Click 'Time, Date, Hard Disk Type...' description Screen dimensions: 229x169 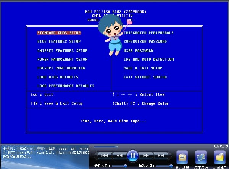click(x=113, y=121)
